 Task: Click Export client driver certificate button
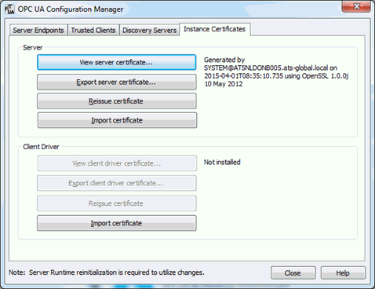pos(116,183)
